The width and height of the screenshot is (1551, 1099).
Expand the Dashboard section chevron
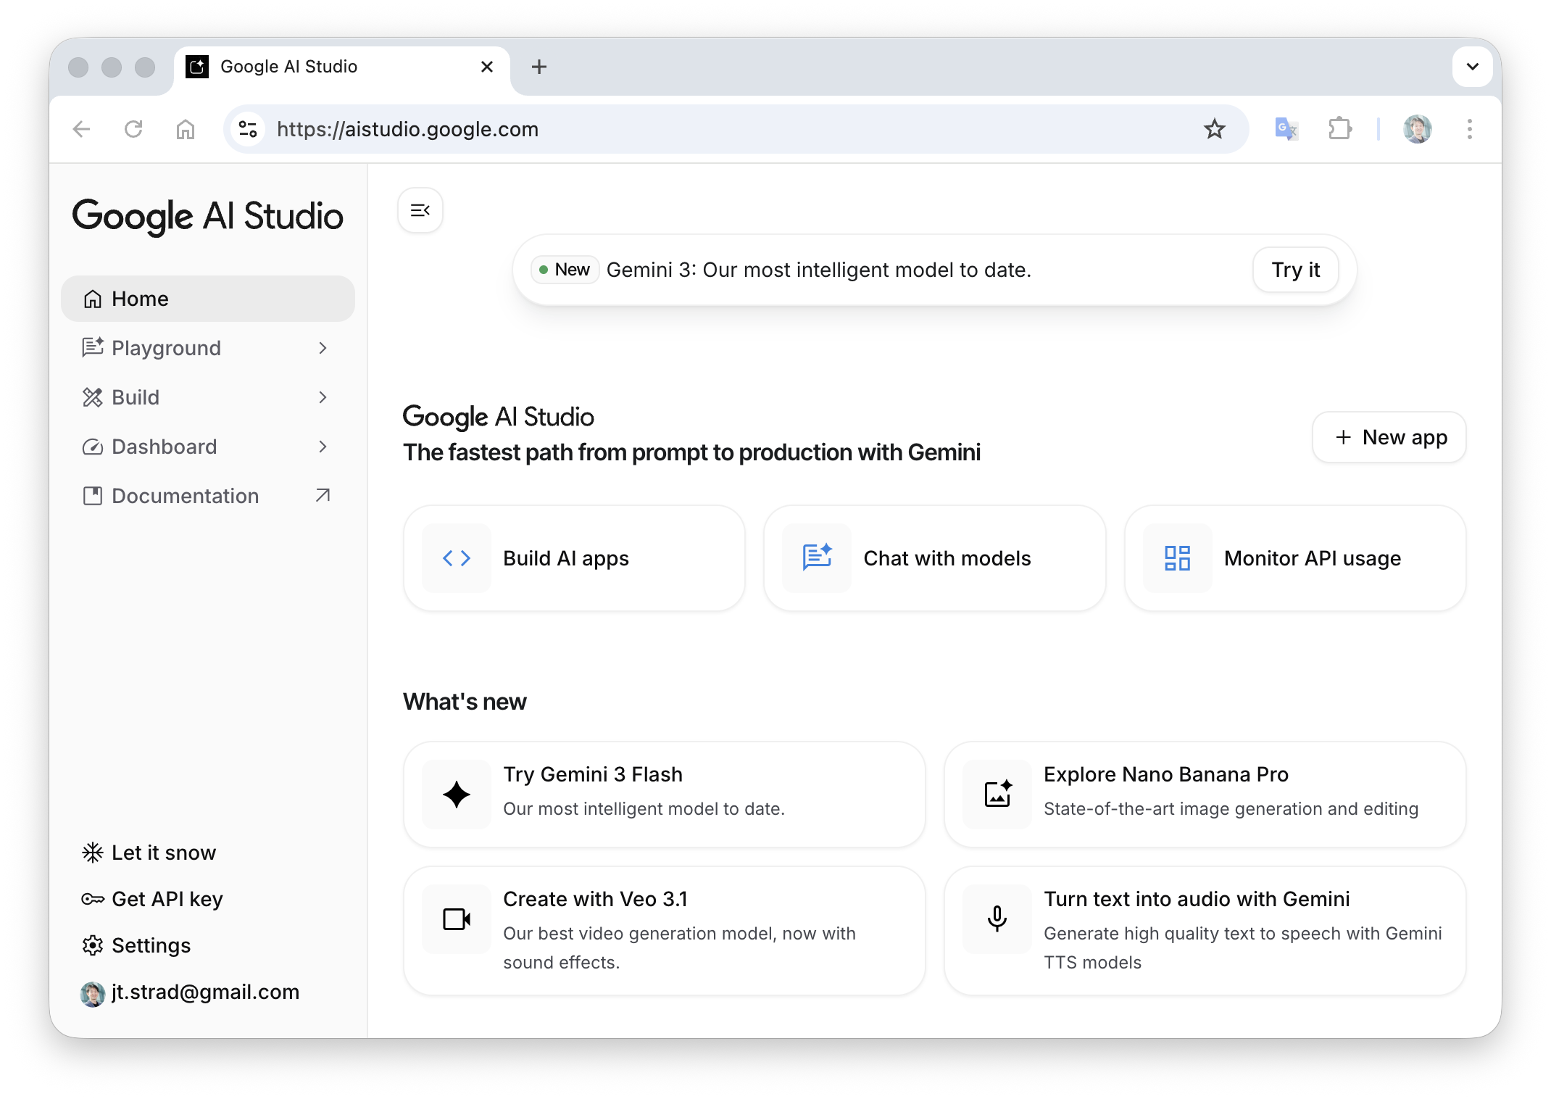coord(323,447)
